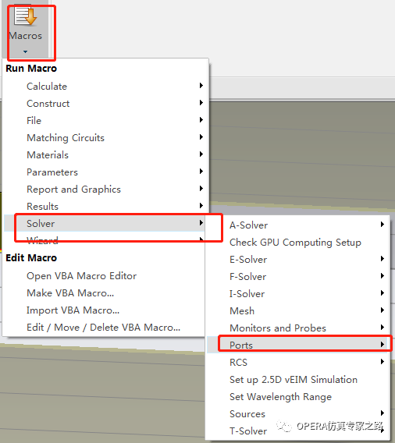Expand the Ports submenu
The height and width of the screenshot is (443, 395).
pos(298,345)
